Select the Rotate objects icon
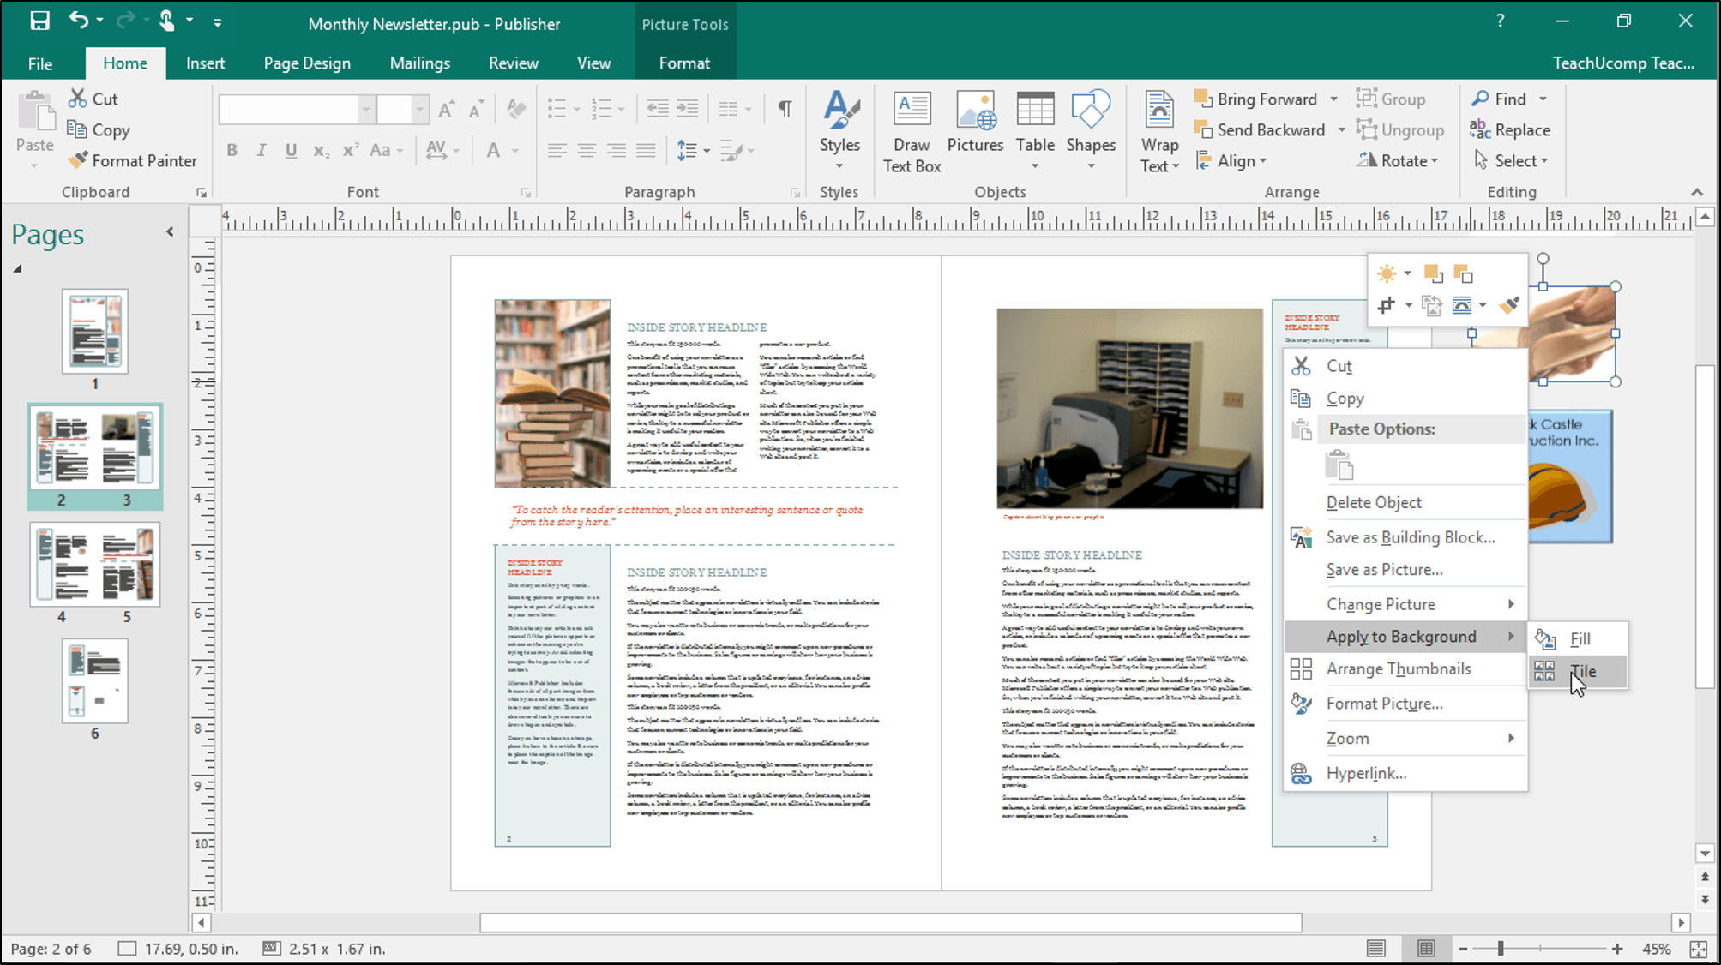This screenshot has width=1721, height=965. (1399, 160)
